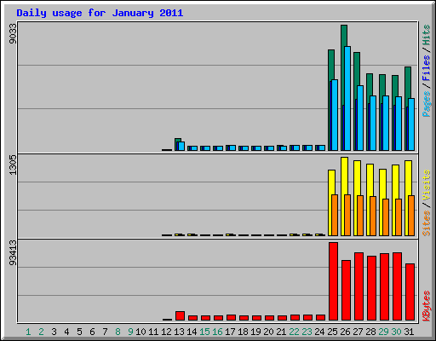Select the red KBytes bar for day 28
This screenshot has height=341, width=436.
pyautogui.click(x=371, y=288)
